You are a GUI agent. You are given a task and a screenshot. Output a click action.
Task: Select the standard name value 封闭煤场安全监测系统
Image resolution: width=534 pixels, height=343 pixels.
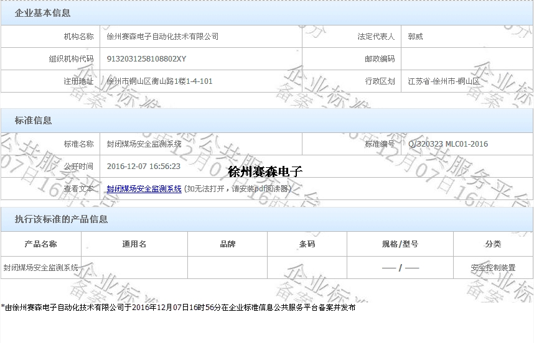[144, 144]
